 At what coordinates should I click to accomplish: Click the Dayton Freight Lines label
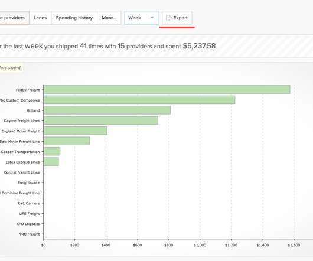pyautogui.click(x=22, y=121)
